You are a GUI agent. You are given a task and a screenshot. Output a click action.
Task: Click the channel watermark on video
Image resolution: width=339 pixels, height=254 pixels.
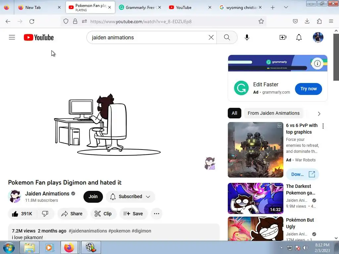point(210,163)
